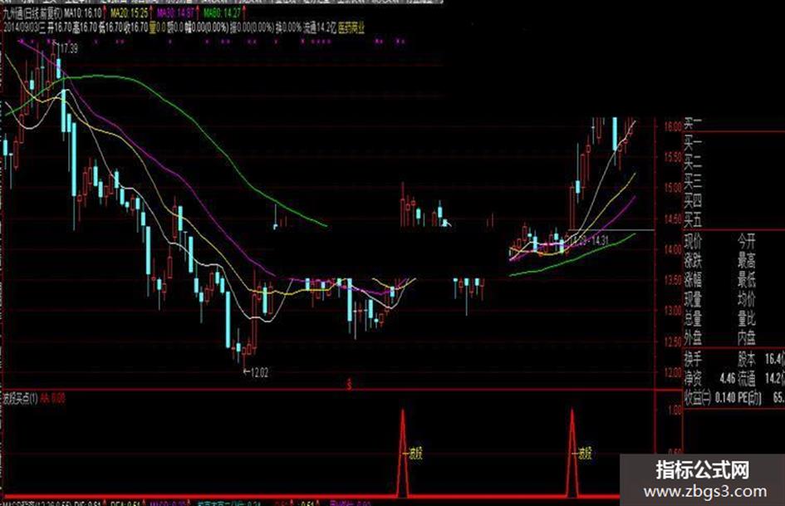Click the 最低 field label
The width and height of the screenshot is (785, 506).
(746, 280)
